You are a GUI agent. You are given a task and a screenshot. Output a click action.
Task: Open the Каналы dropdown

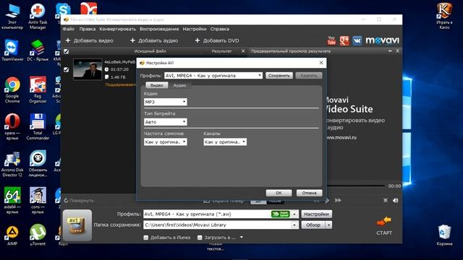tap(225, 142)
